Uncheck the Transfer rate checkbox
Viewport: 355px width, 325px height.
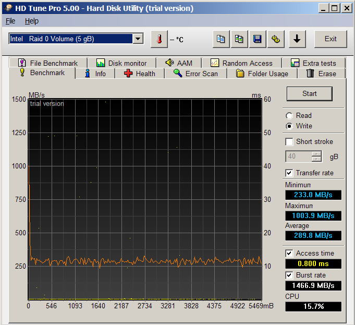point(289,173)
